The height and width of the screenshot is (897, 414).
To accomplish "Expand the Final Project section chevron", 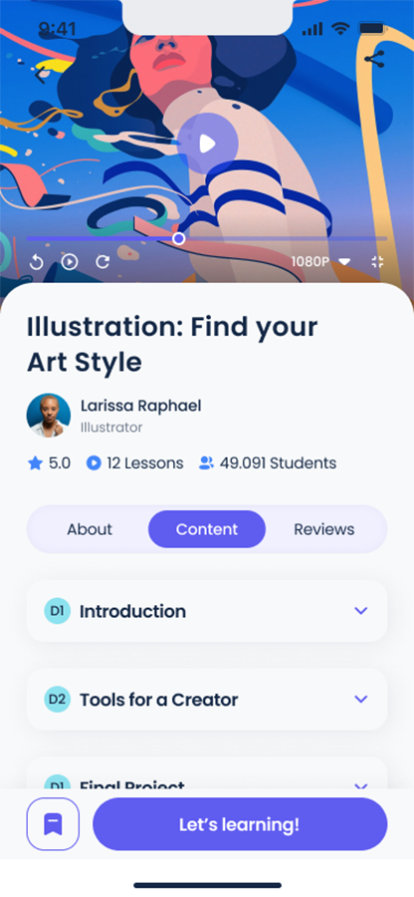I will coord(361,786).
